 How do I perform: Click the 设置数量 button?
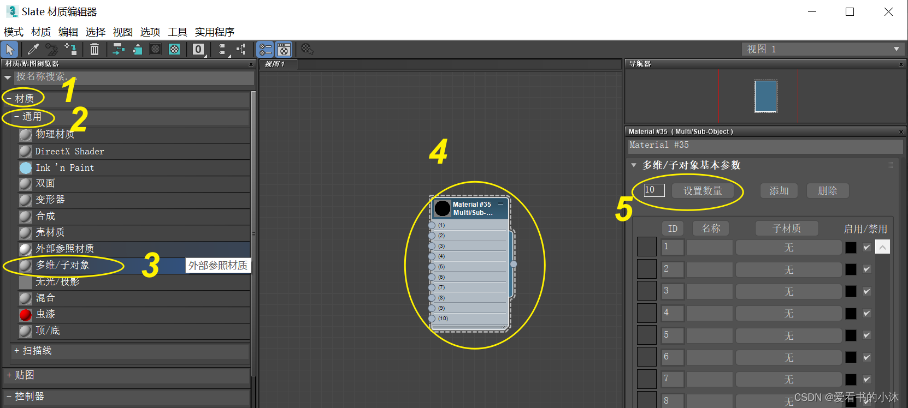[x=703, y=190]
